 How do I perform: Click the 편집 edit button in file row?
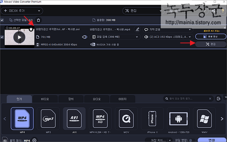[211, 44]
